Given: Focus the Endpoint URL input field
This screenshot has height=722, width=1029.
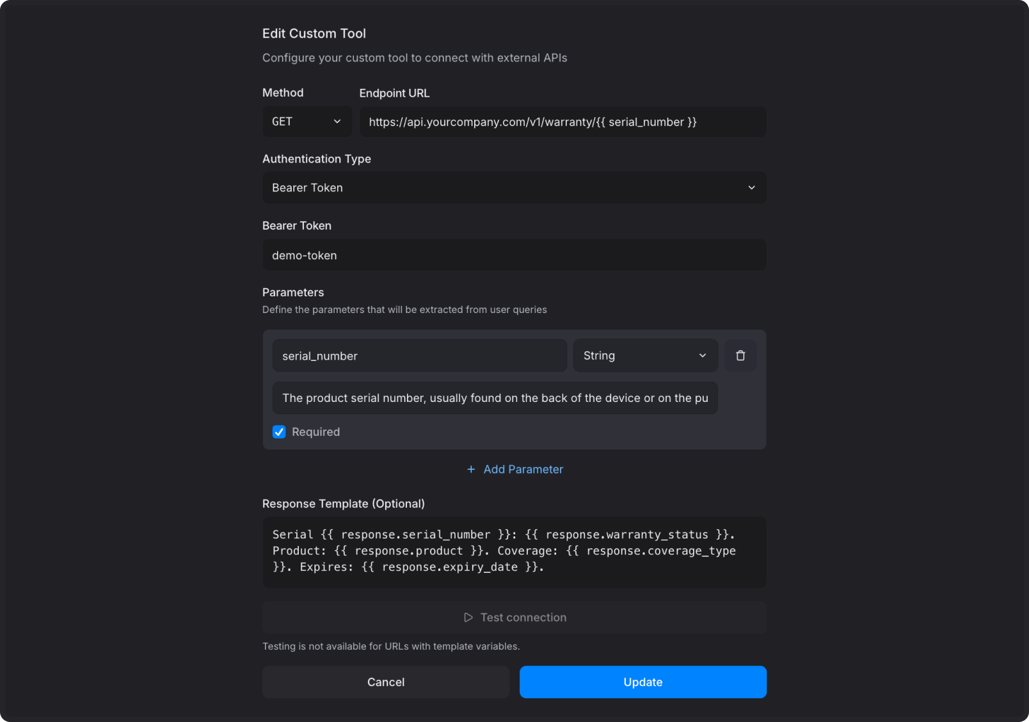Looking at the screenshot, I should coord(563,122).
